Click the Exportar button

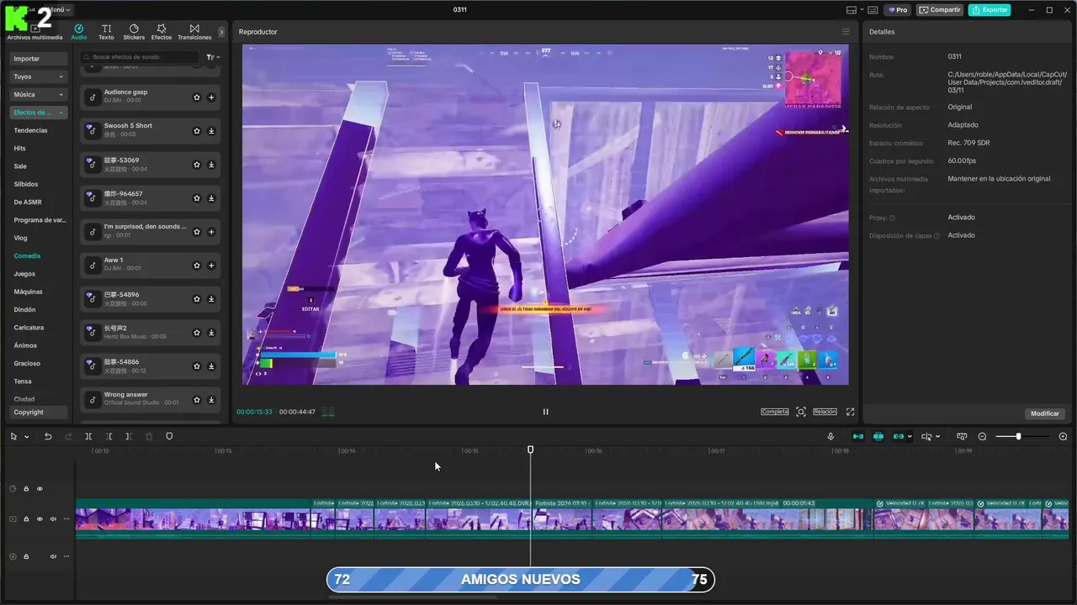tap(989, 10)
